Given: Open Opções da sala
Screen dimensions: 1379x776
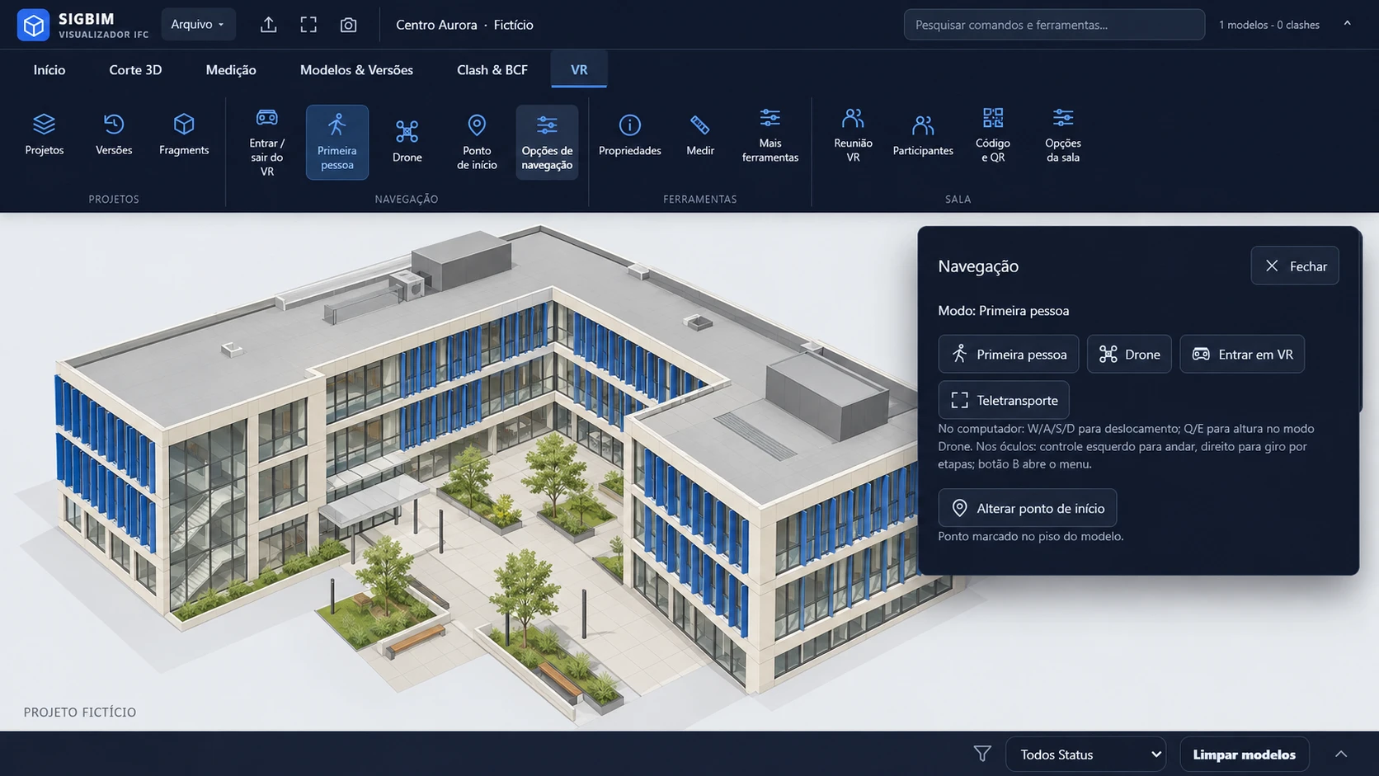Looking at the screenshot, I should (x=1063, y=134).
